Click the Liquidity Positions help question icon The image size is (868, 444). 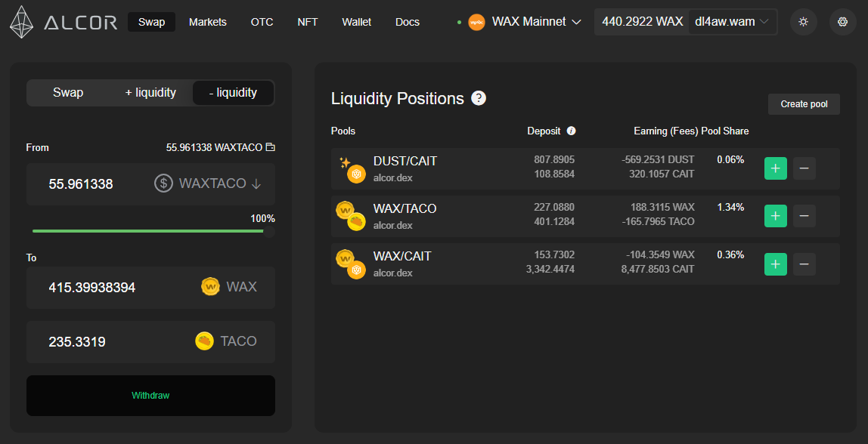point(479,98)
